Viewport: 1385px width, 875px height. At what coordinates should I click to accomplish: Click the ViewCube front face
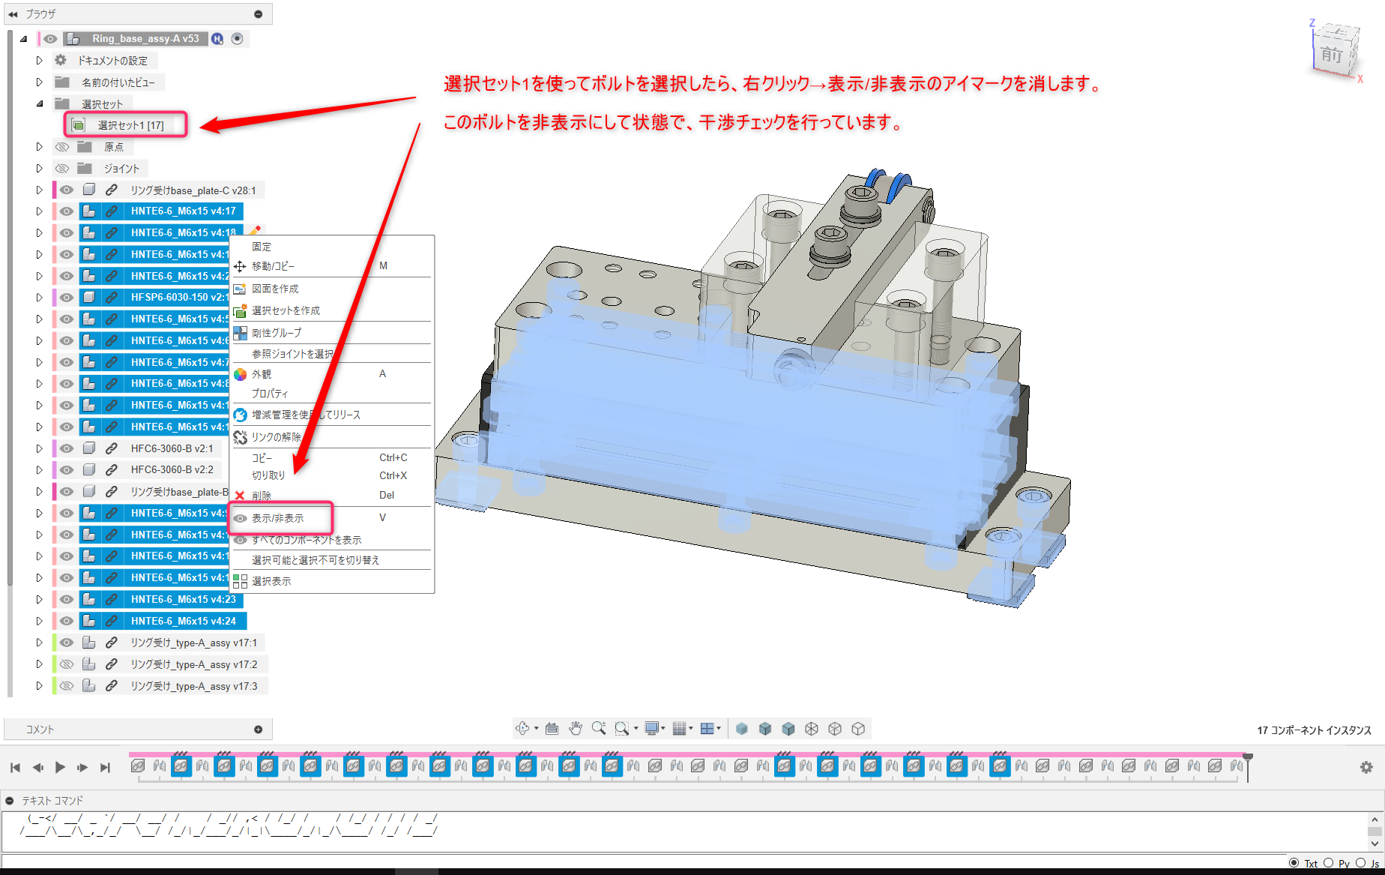1331,55
